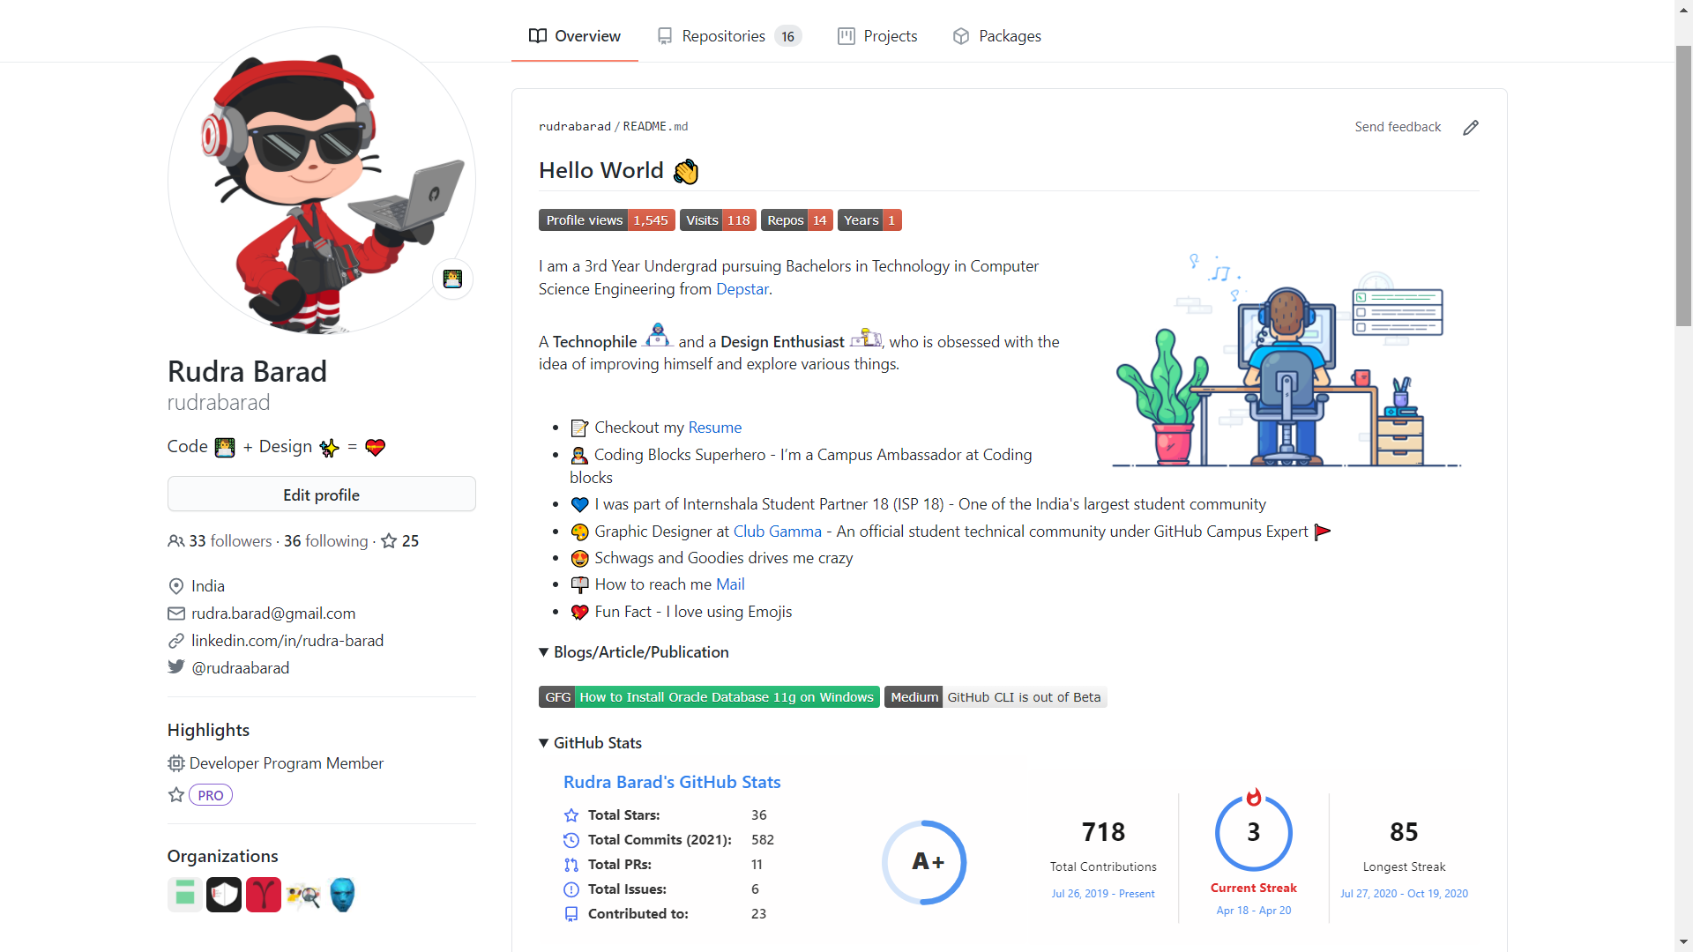This screenshot has width=1693, height=952.
Task: Click the Edit profile button
Action: 322,494
